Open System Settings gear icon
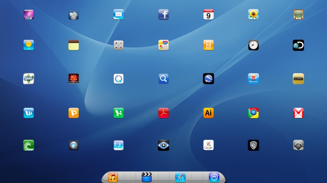This screenshot has width=327, height=183. click(x=298, y=145)
